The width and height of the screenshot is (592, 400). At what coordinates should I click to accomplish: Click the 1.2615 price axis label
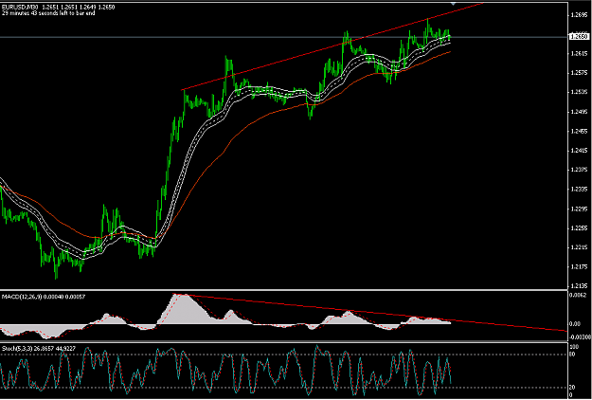click(580, 54)
